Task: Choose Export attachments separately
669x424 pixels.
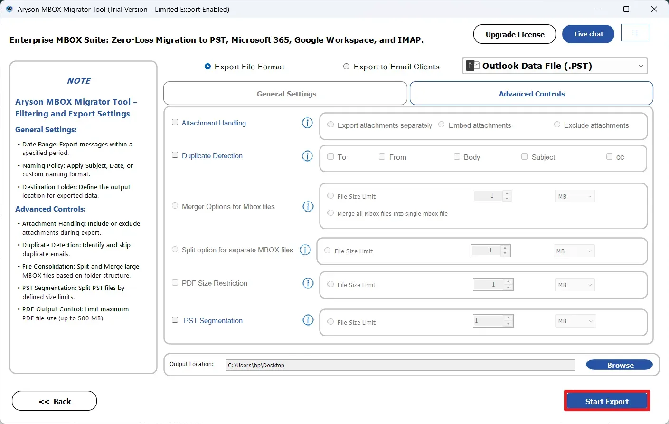Action: (330, 125)
